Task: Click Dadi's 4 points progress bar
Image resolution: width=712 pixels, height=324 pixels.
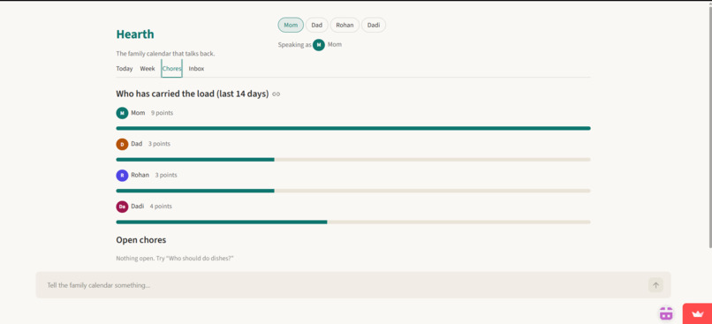Action: point(353,222)
